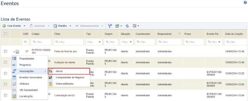Select Ativos in the submenu
Screen dimensions: 248x101
pyautogui.click(x=69, y=71)
